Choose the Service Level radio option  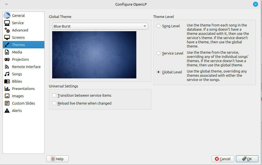pos(158,53)
